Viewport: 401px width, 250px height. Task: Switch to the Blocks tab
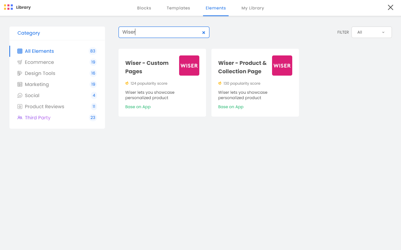[x=144, y=8]
